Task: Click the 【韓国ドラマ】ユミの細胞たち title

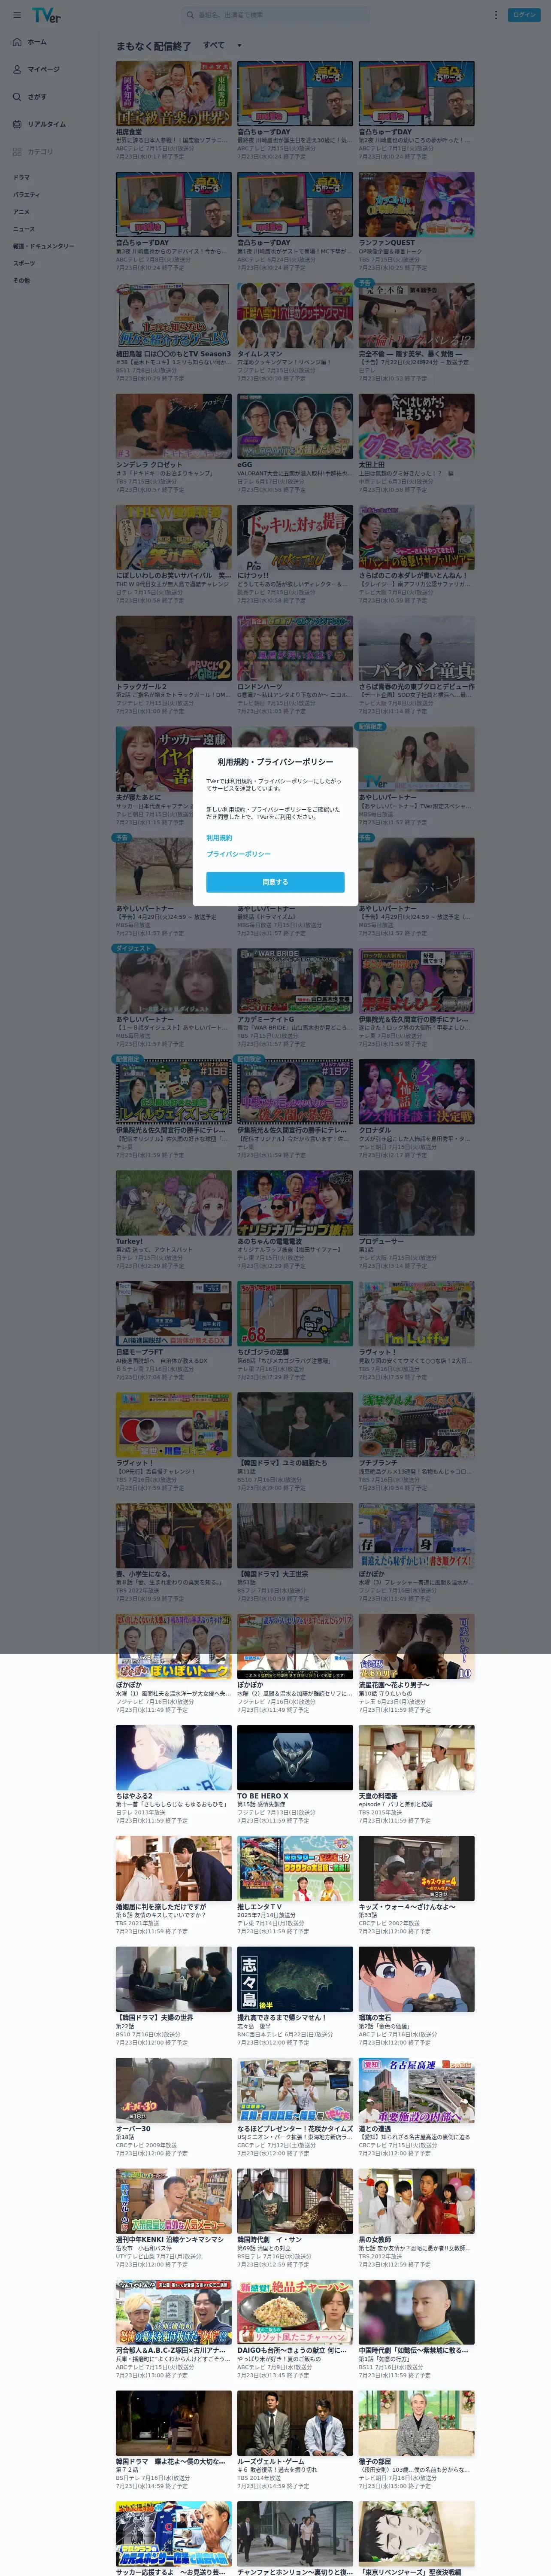Action: (x=282, y=1463)
